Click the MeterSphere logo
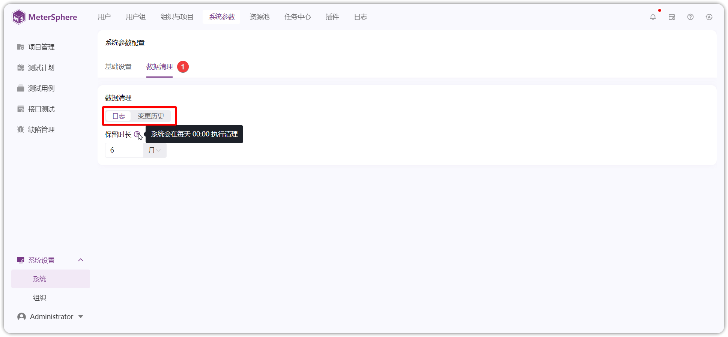Screen dimensions: 728x337 point(44,17)
